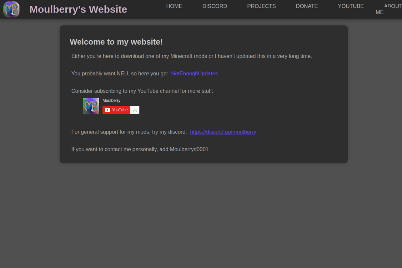
Task: Click 'Consider subscribing to my YouTube channel' text
Action: coord(142,91)
